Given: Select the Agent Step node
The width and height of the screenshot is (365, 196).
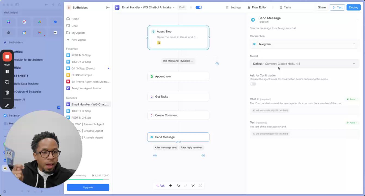Looking at the screenshot, I should [x=178, y=37].
